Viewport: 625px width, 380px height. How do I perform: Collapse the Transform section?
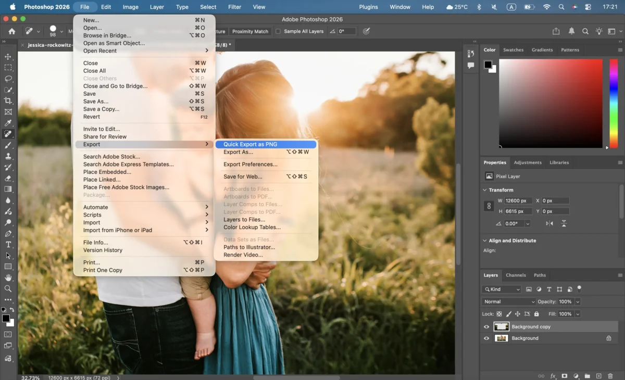pos(485,190)
